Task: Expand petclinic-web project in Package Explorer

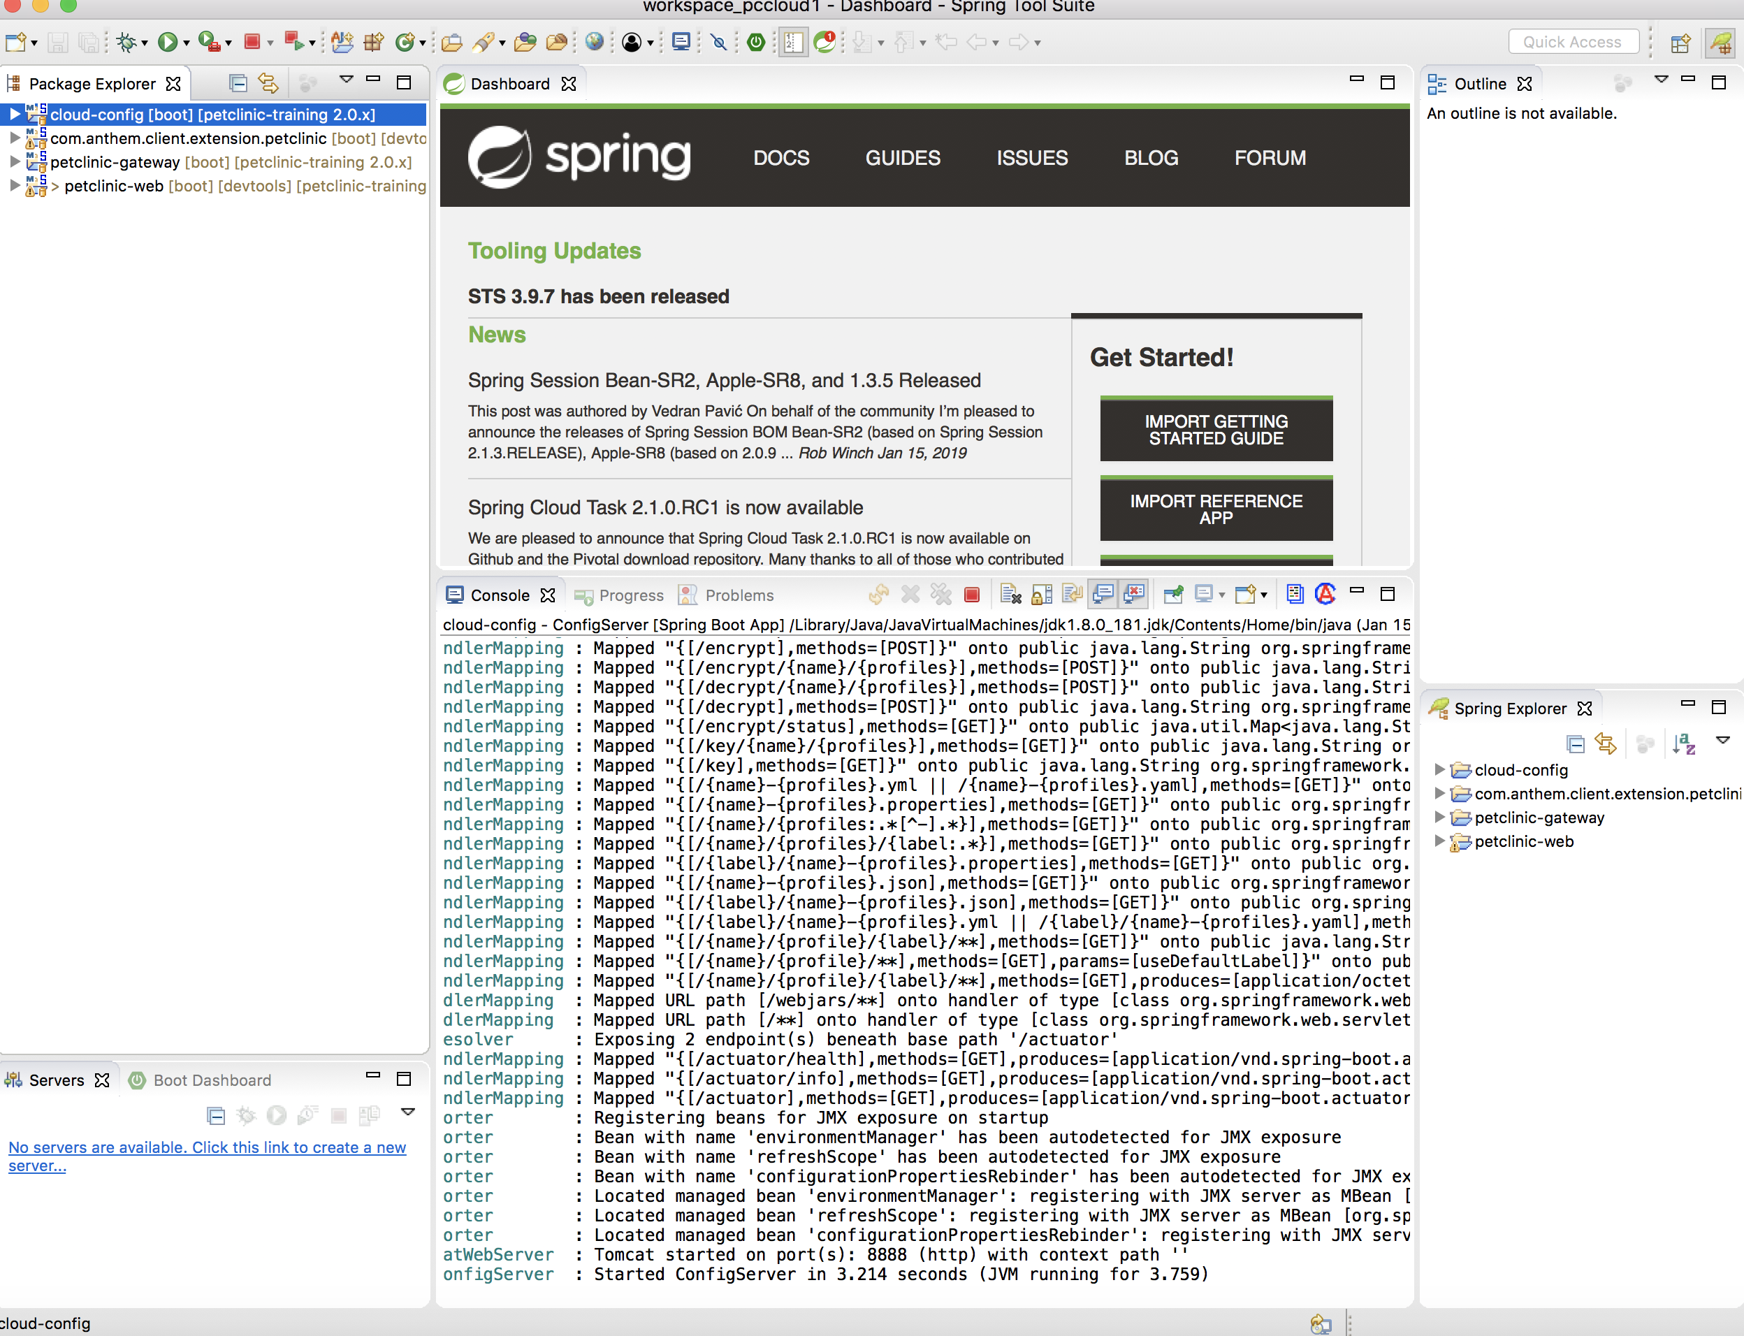Action: point(14,186)
